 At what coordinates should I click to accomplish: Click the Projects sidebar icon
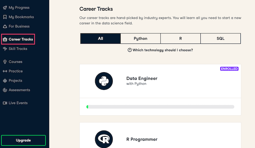click(x=5, y=81)
